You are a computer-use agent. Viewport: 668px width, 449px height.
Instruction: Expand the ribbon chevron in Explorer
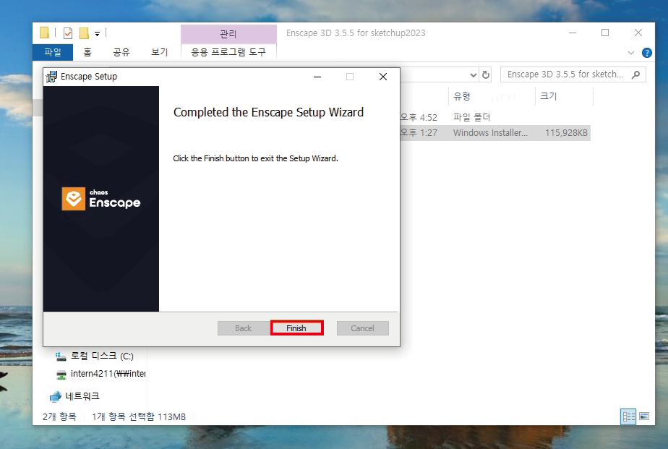coord(631,53)
